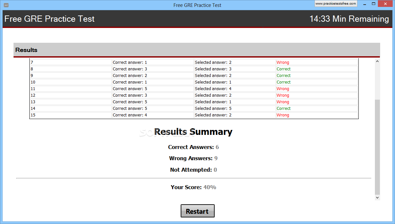Screen dimensions: 395x224
Task: Click 'Selected answer: 2' in row 7
Action: coord(213,62)
